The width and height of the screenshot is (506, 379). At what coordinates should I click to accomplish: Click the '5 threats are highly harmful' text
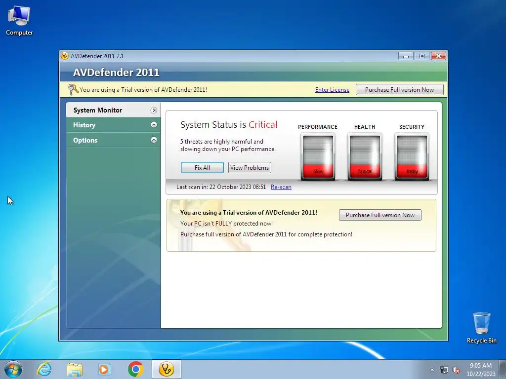tap(228, 146)
